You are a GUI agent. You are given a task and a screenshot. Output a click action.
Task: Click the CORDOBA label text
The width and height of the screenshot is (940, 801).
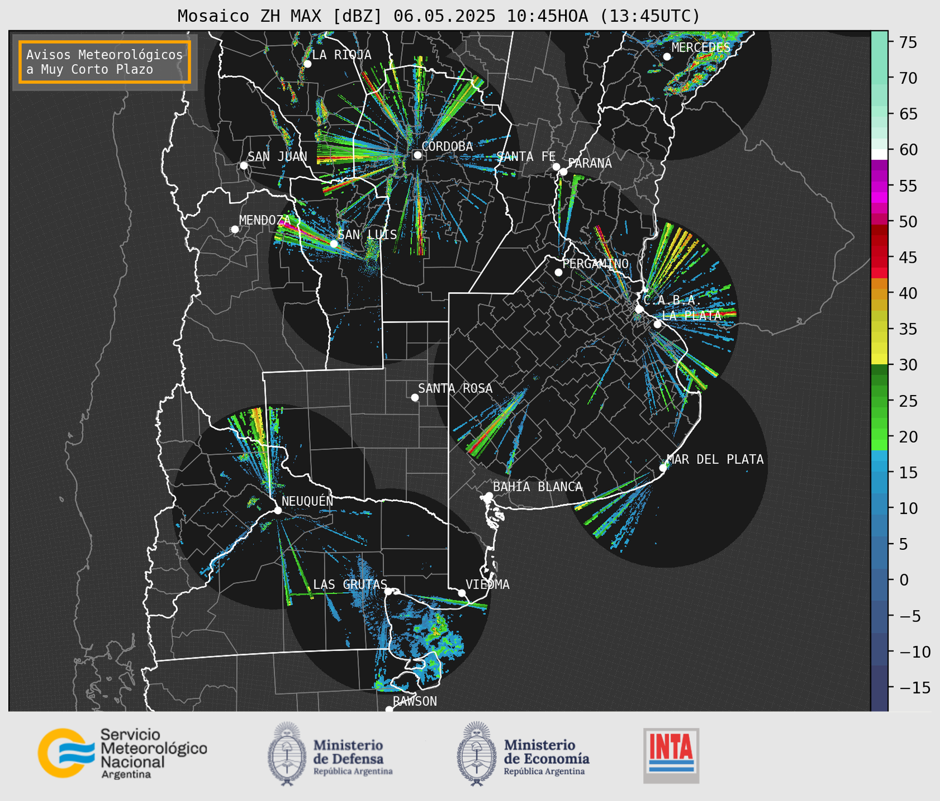click(447, 146)
